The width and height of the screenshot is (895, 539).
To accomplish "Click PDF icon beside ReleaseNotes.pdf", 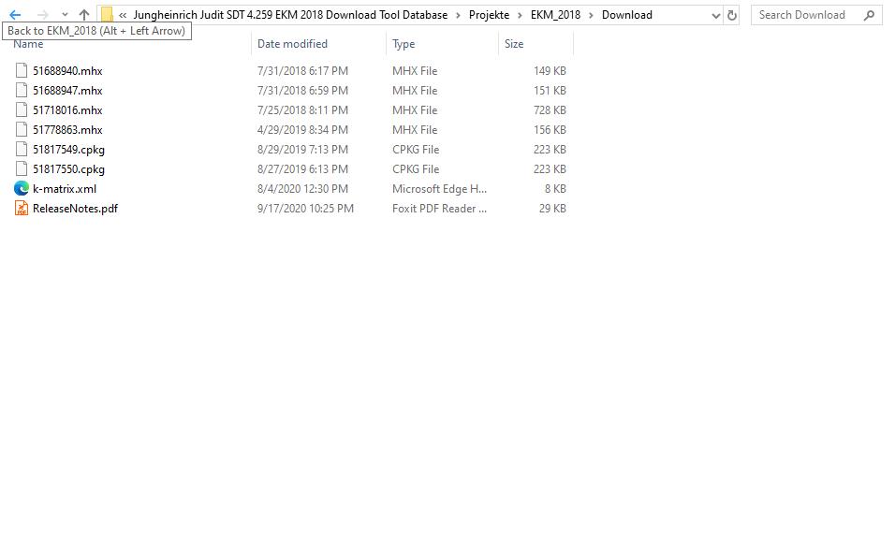I will pyautogui.click(x=22, y=208).
